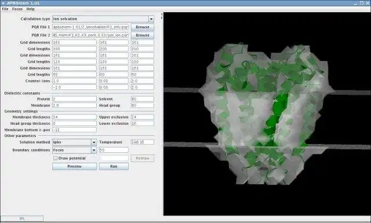The height and width of the screenshot is (223, 371).
Task: Click the Lower exclusion field
Action: tap(143, 124)
